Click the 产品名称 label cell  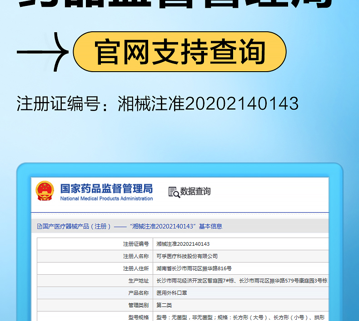(95, 293)
